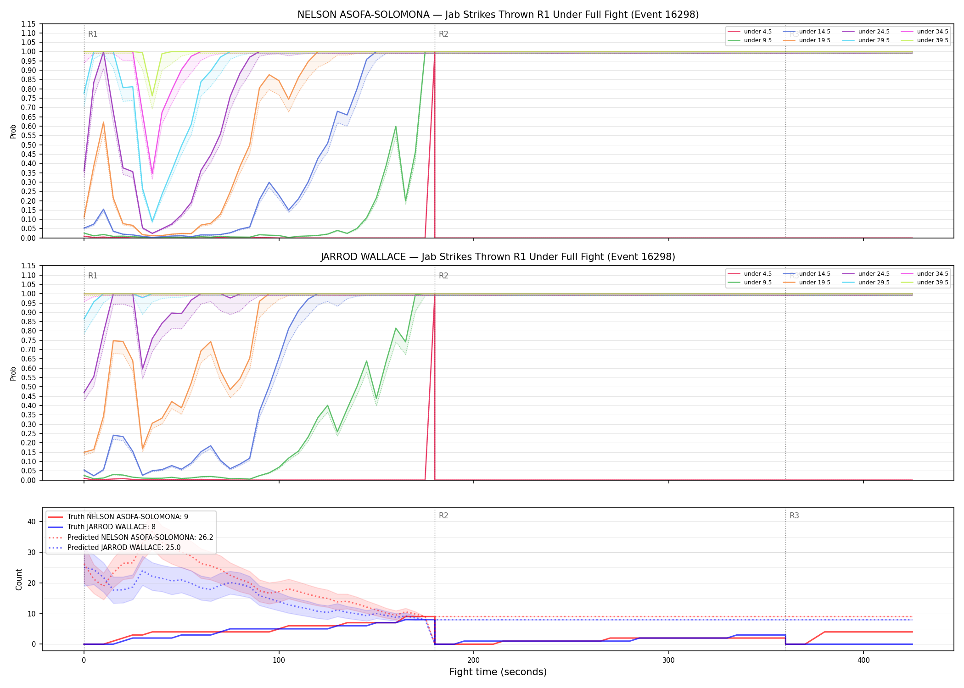Click the R2 round marker in count chart
964x688 pixels.
tap(443, 516)
